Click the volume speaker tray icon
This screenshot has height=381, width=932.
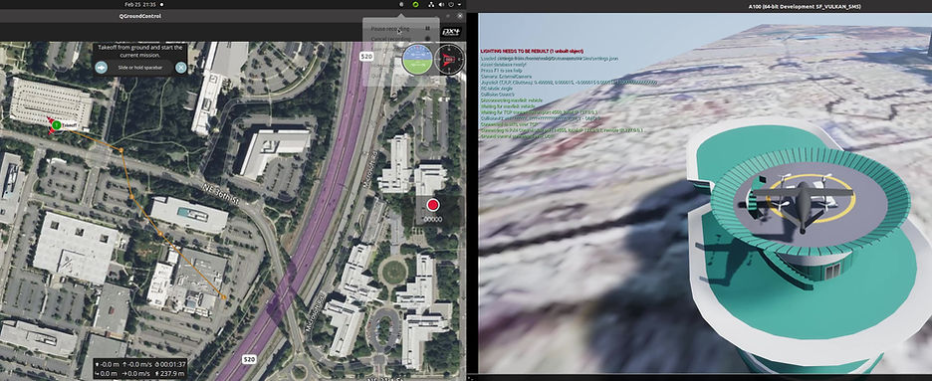[x=442, y=5]
